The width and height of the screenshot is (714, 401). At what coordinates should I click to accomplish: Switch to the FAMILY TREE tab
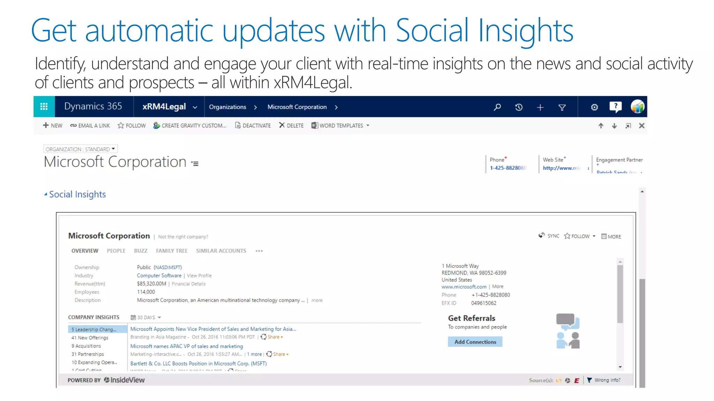pyautogui.click(x=172, y=251)
